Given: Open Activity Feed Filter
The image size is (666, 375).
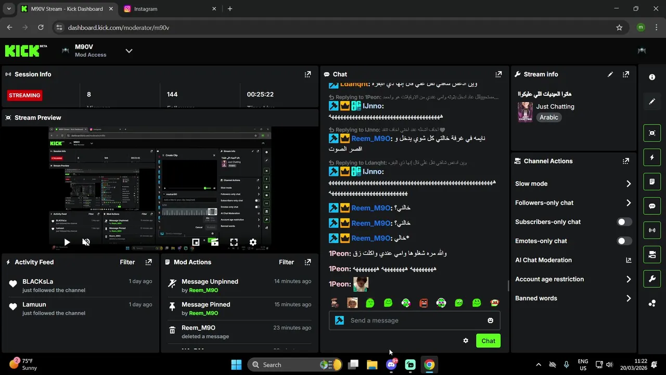Looking at the screenshot, I should (x=127, y=262).
